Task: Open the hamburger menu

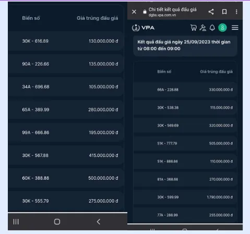Action: [x=235, y=28]
